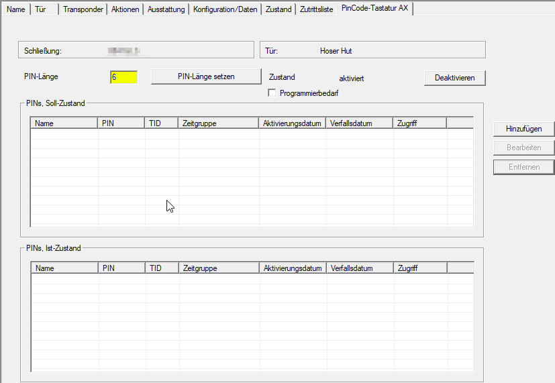Open the Tür tab
Image resolution: width=555 pixels, height=383 pixels.
41,9
